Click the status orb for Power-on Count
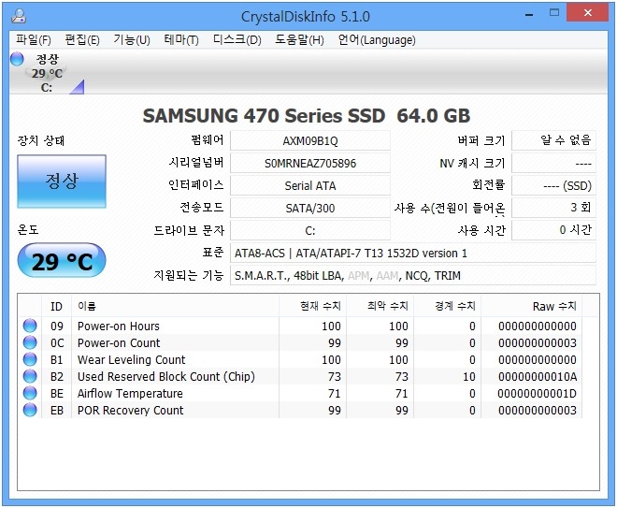Image resolution: width=617 pixels, height=508 pixels. click(30, 342)
